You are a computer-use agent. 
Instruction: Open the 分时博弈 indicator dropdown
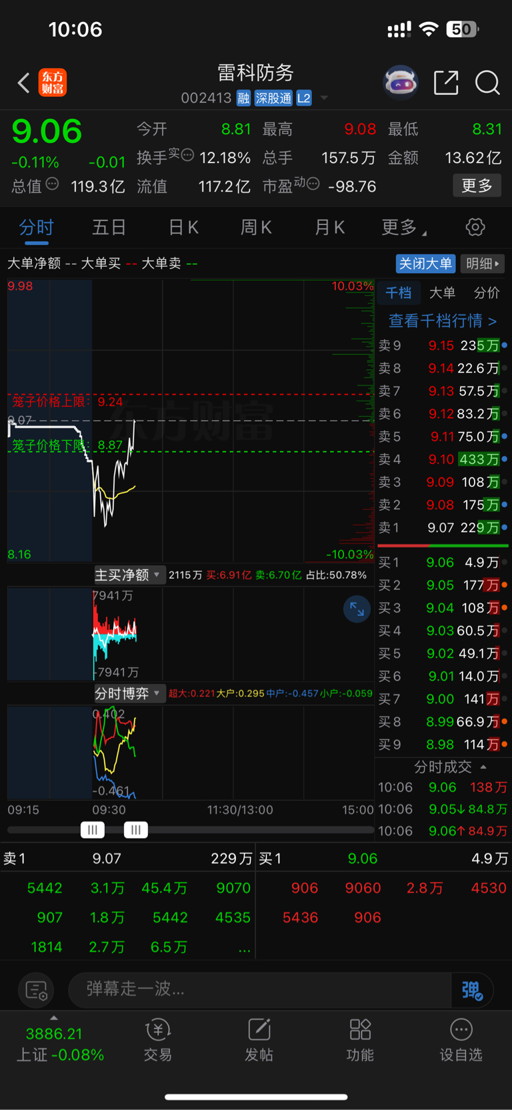[129, 693]
